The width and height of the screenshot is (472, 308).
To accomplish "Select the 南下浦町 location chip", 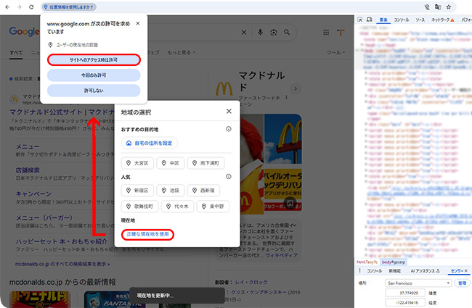I will click(x=206, y=163).
